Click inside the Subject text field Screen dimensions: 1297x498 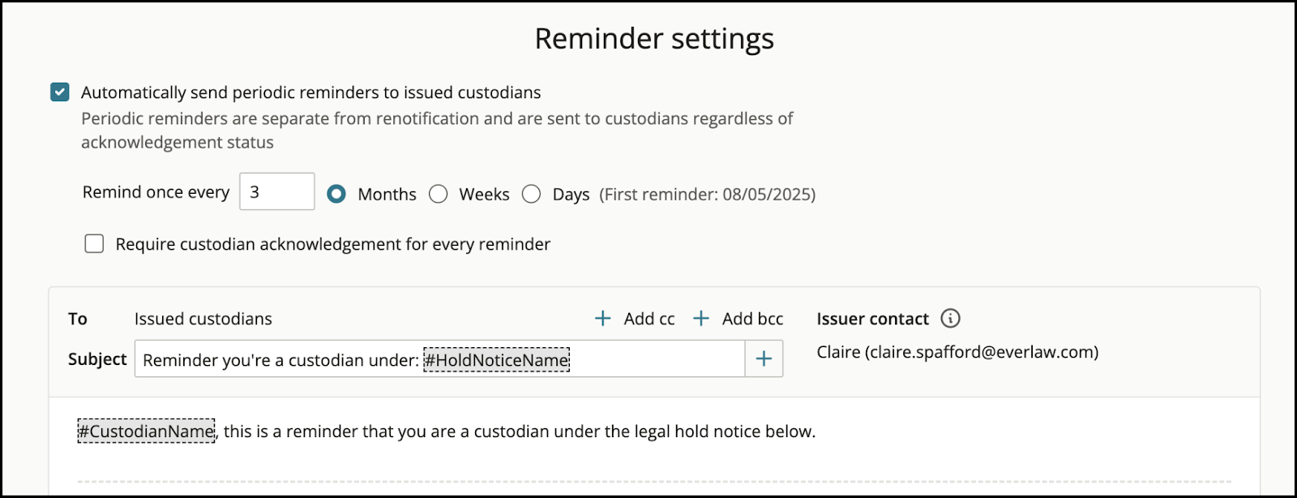click(x=439, y=358)
